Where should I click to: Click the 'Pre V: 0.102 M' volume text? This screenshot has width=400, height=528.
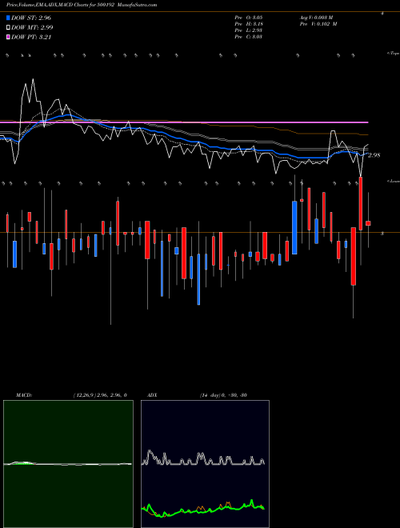click(318, 24)
